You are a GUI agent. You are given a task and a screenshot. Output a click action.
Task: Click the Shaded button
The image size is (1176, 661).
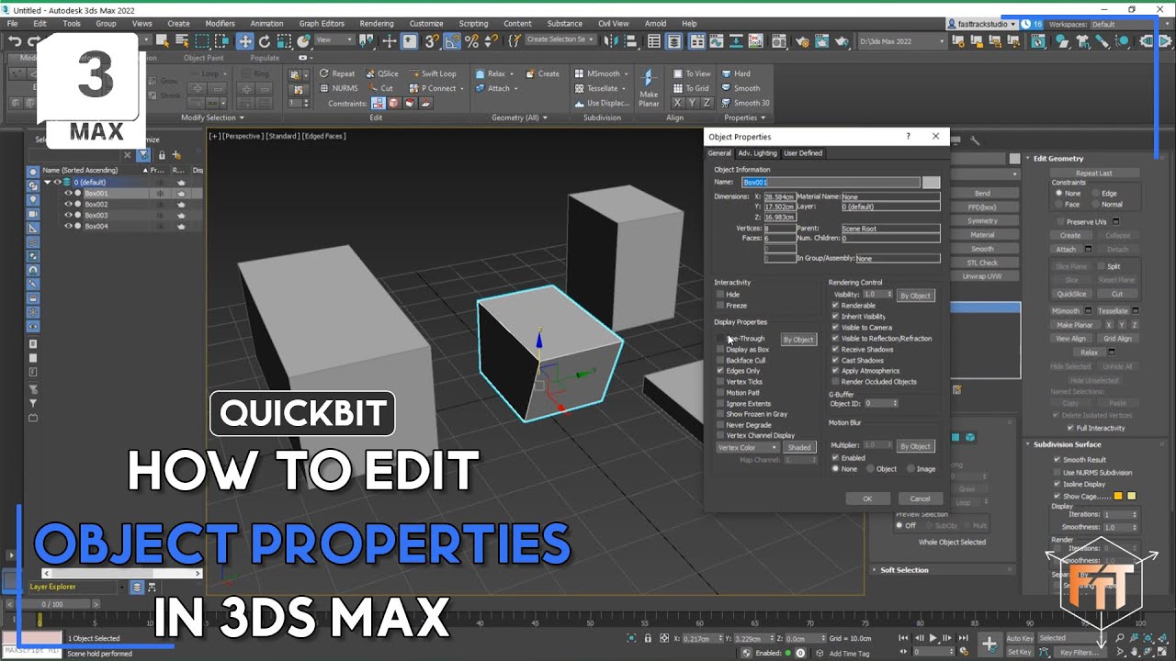tap(799, 448)
